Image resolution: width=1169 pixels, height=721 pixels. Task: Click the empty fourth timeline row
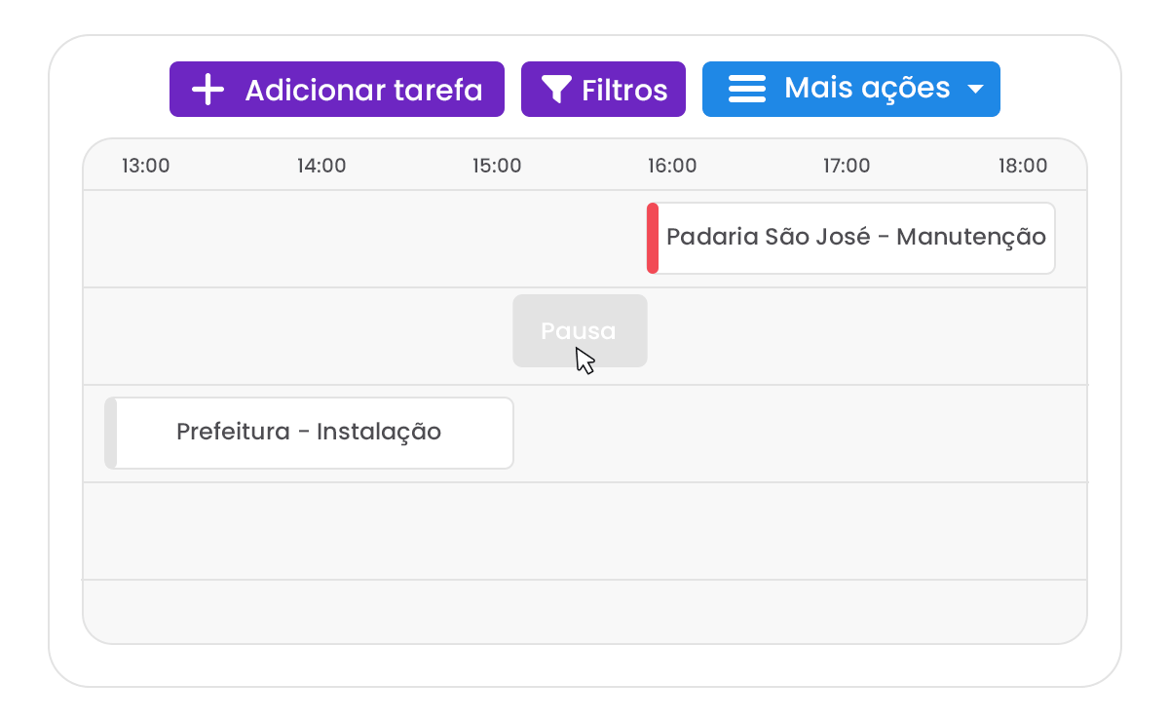coord(584,531)
